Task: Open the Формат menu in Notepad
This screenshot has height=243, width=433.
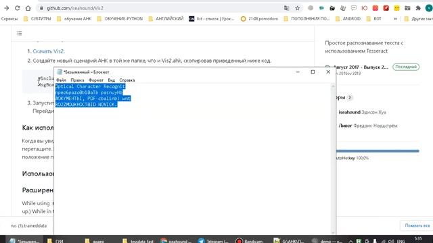Action: (x=96, y=80)
